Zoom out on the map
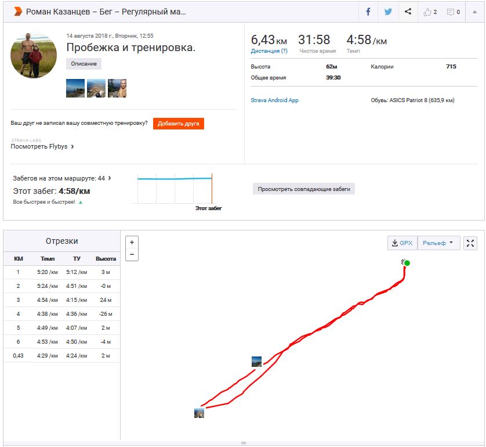Screen dimensions: 486x447 [132, 254]
